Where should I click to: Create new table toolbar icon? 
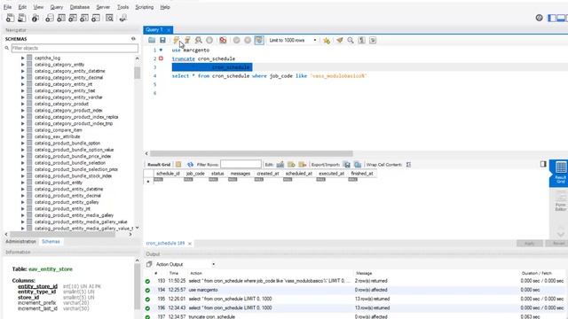[x=61, y=18]
